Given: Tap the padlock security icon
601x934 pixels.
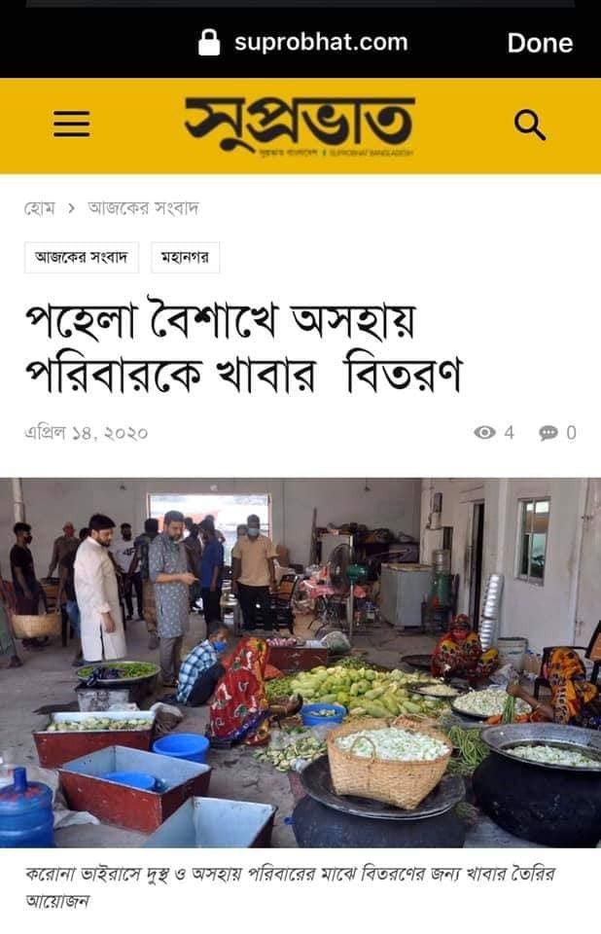Looking at the screenshot, I should (209, 42).
